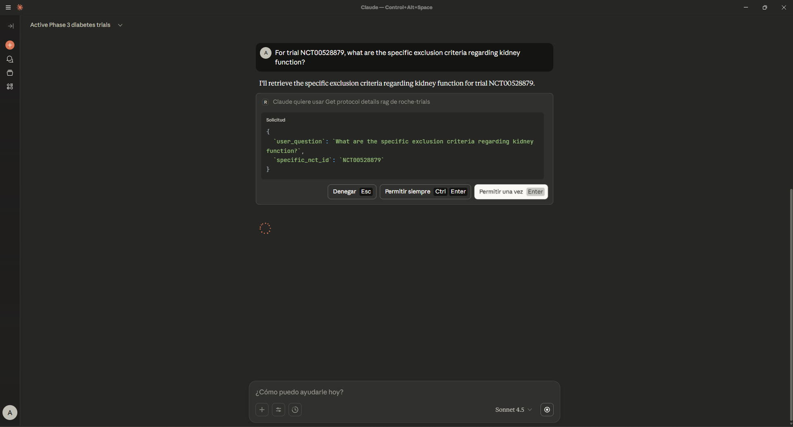The image size is (793, 427).
Task: Click the message input field
Action: [x=404, y=392]
